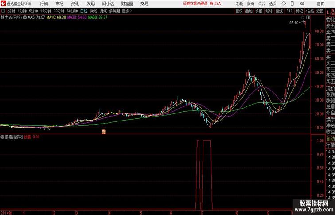Click the MA10: 69.30 indicator value
The height and width of the screenshot is (215, 335).
pyautogui.click(x=56, y=18)
